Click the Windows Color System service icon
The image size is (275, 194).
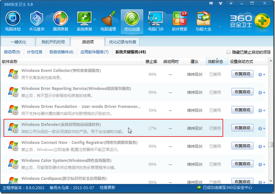tap(13, 164)
